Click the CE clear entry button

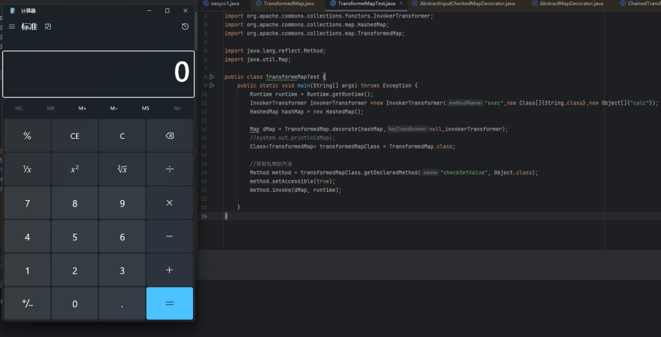tap(75, 136)
